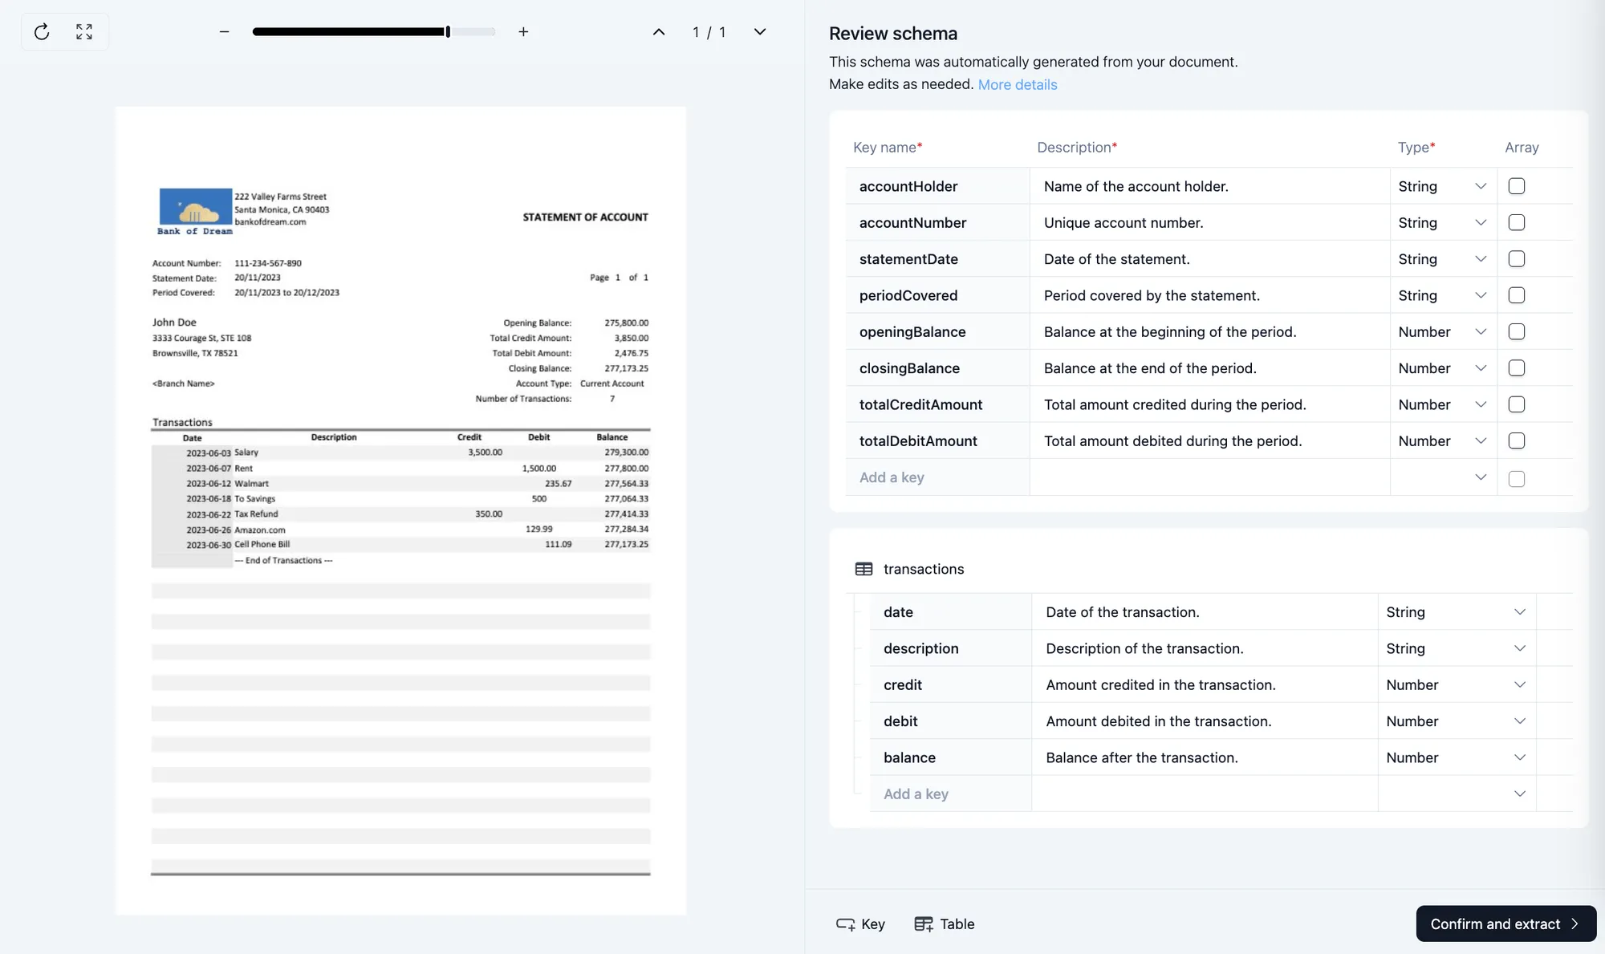
Task: Click the transactions table icon
Action: pos(863,569)
